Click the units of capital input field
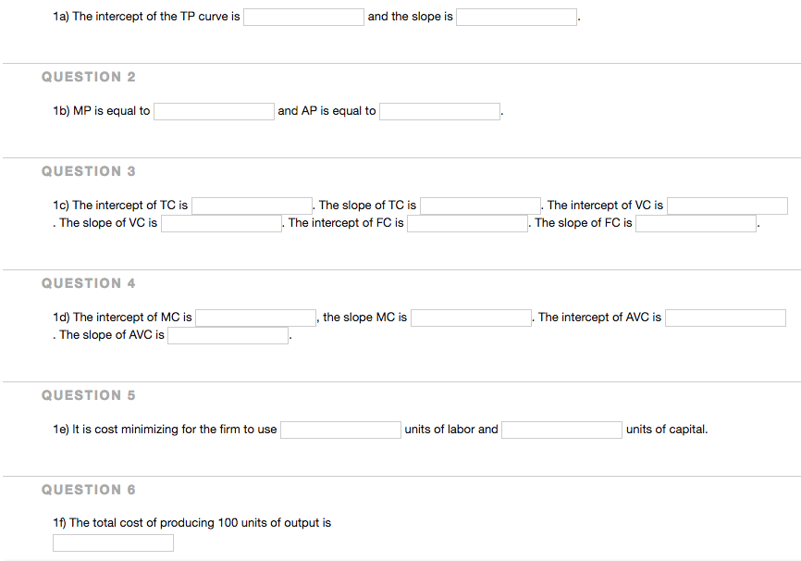Viewport: 801px width, 561px height. click(561, 430)
